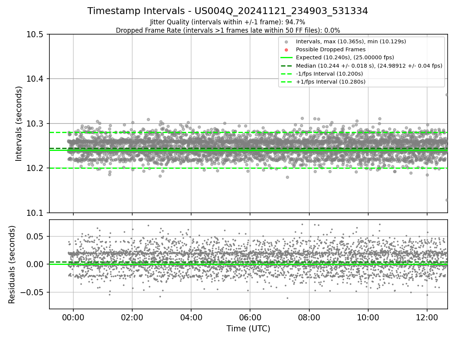Click the 'Residuals (seconds)' y-axis label
This screenshot has width=456, height=342.
pyautogui.click(x=12, y=264)
